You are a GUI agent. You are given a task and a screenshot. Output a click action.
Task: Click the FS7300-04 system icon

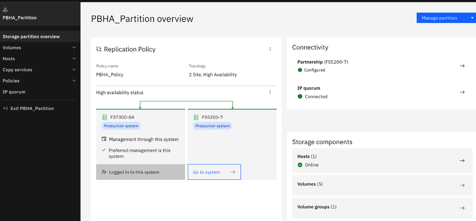tap(105, 117)
